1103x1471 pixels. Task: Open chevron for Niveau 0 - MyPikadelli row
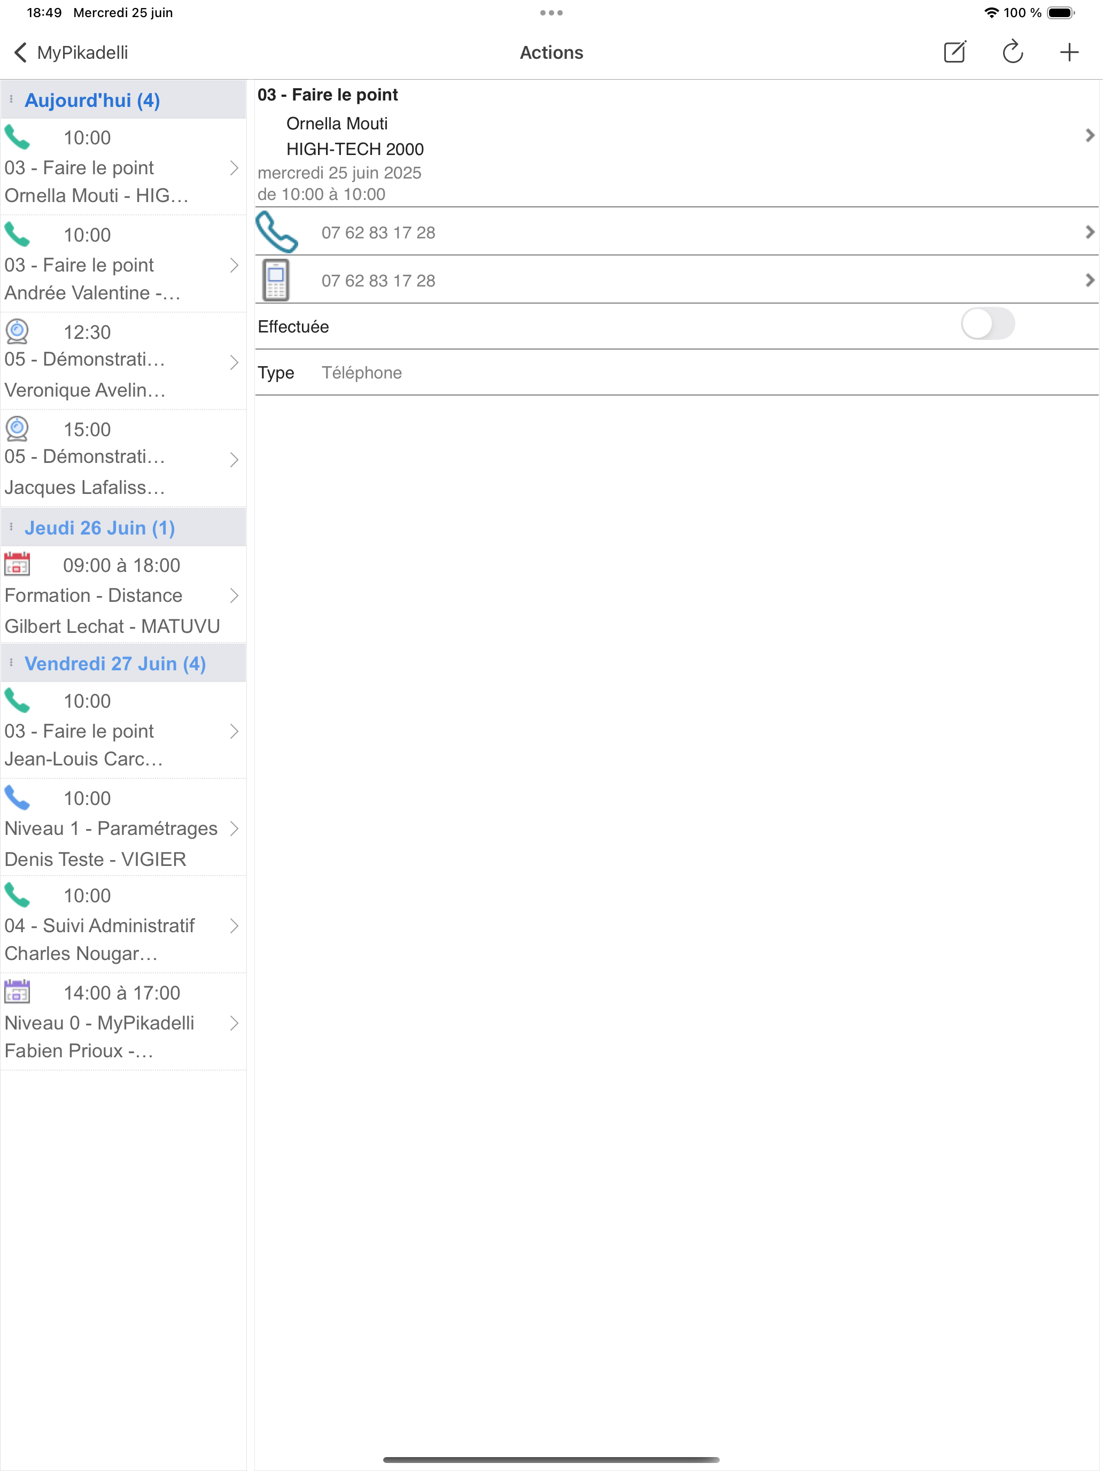tap(234, 1023)
